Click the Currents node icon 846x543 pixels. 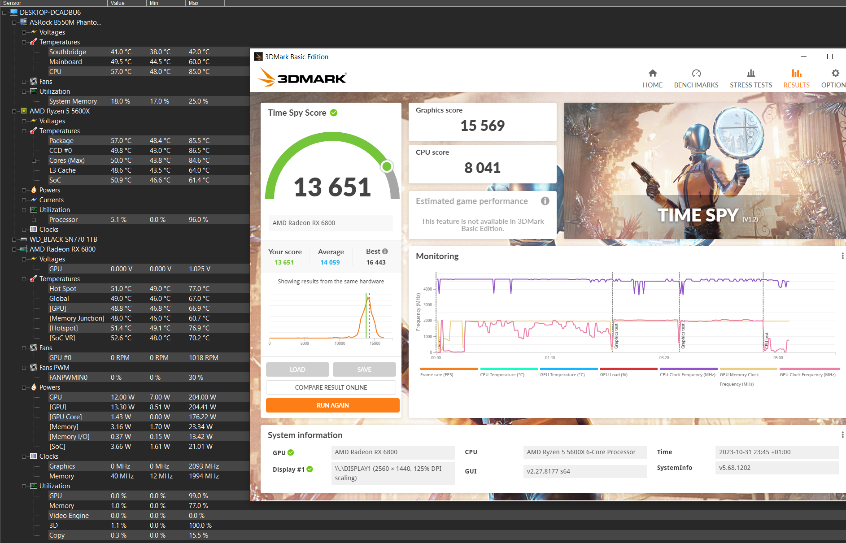pyautogui.click(x=34, y=200)
